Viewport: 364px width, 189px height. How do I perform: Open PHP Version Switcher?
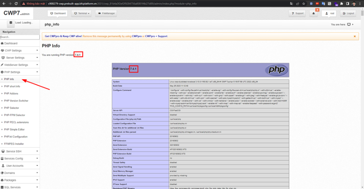16,101
